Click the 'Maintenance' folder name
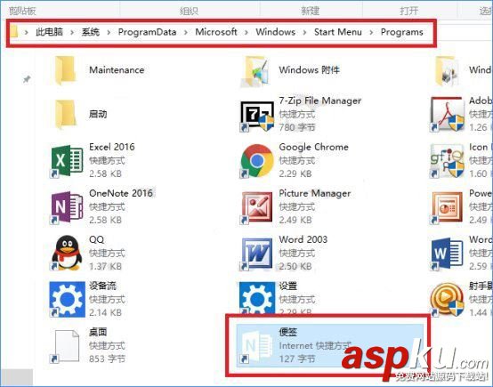This screenshot has height=387, width=493. point(117,69)
